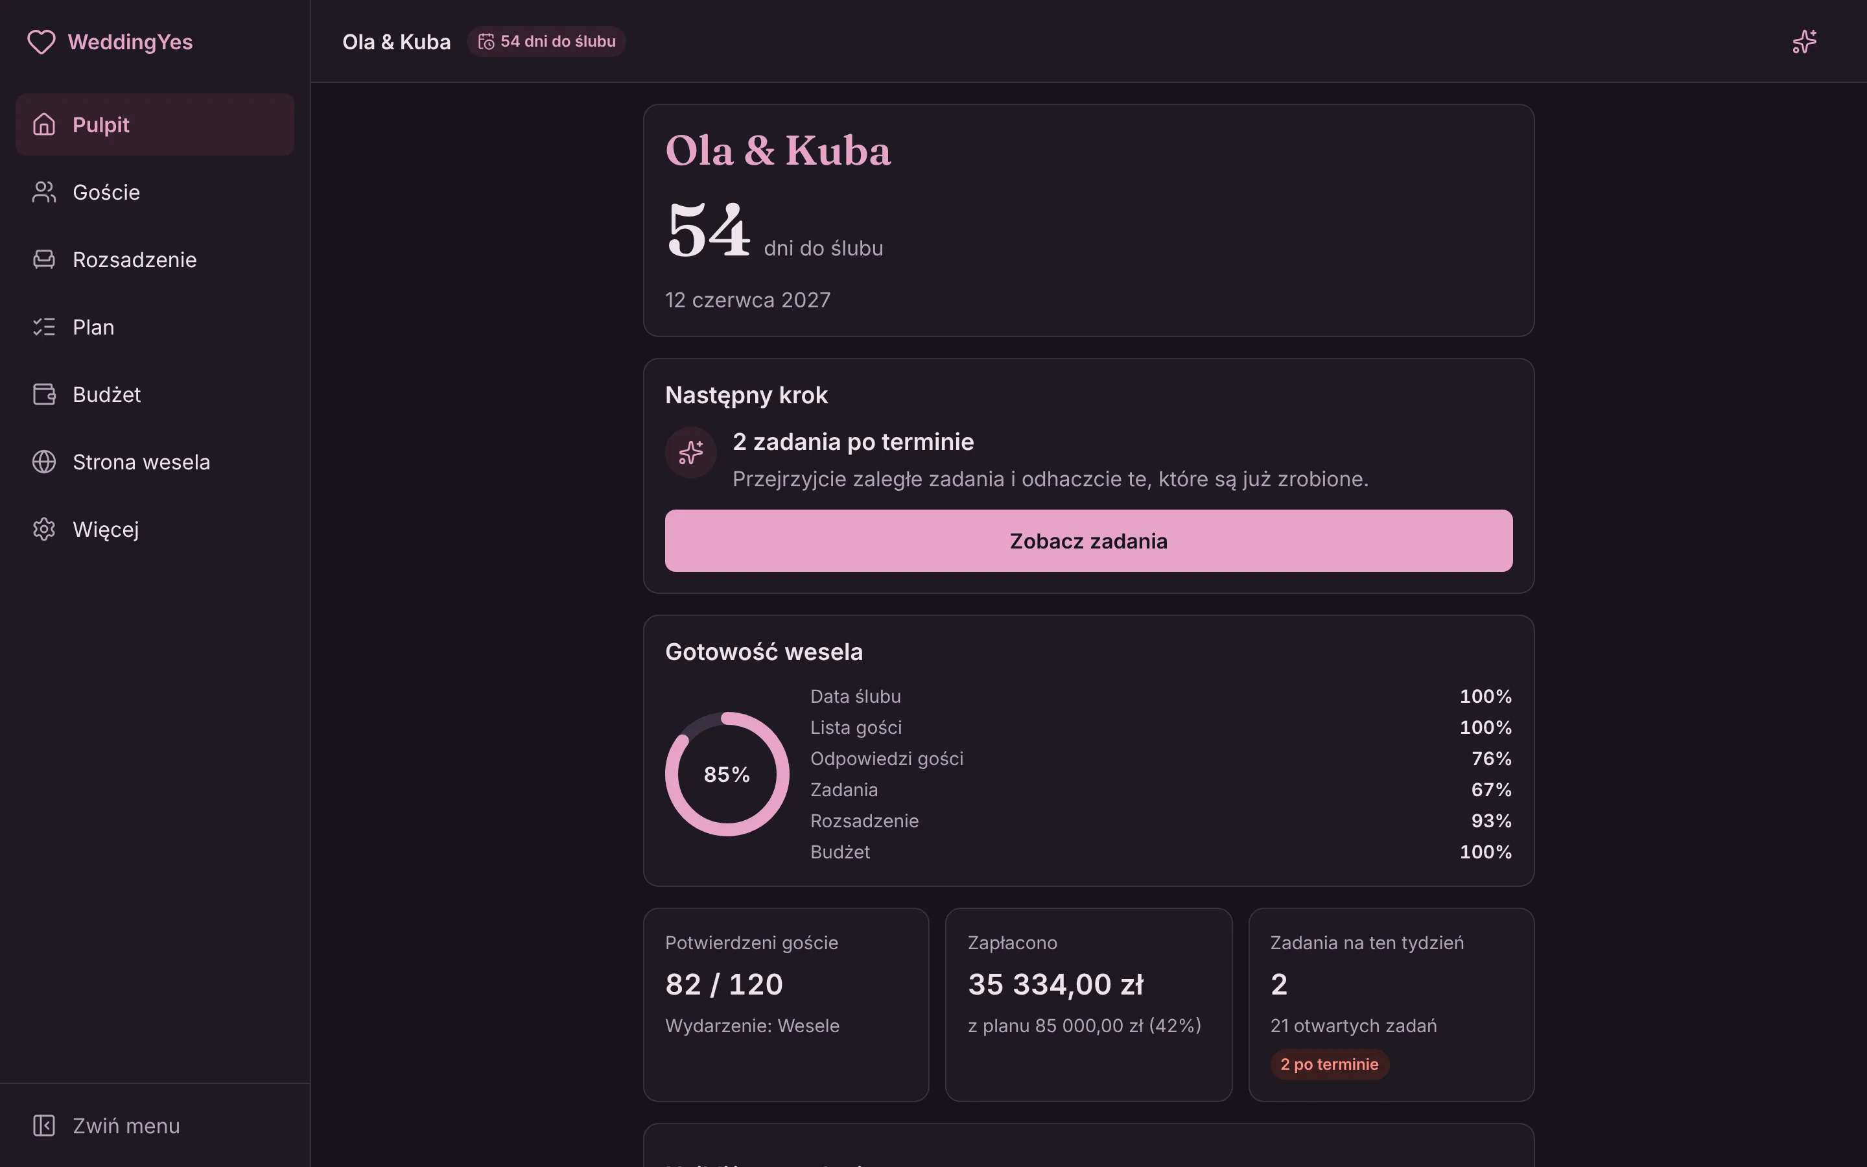Click the calendar icon in countdown badge
The width and height of the screenshot is (1867, 1167).
486,41
